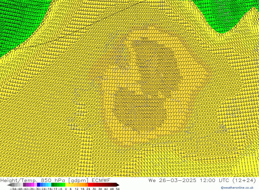
Task: Pick the dark blue swatch in the color legend
Action: click(38, 185)
